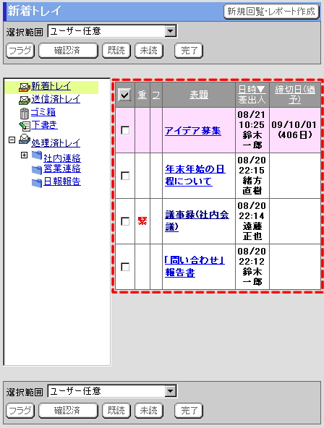This screenshot has height=428, width=324.
Task: Collapse the 処理済トレイ tree node
Action: click(x=12, y=140)
